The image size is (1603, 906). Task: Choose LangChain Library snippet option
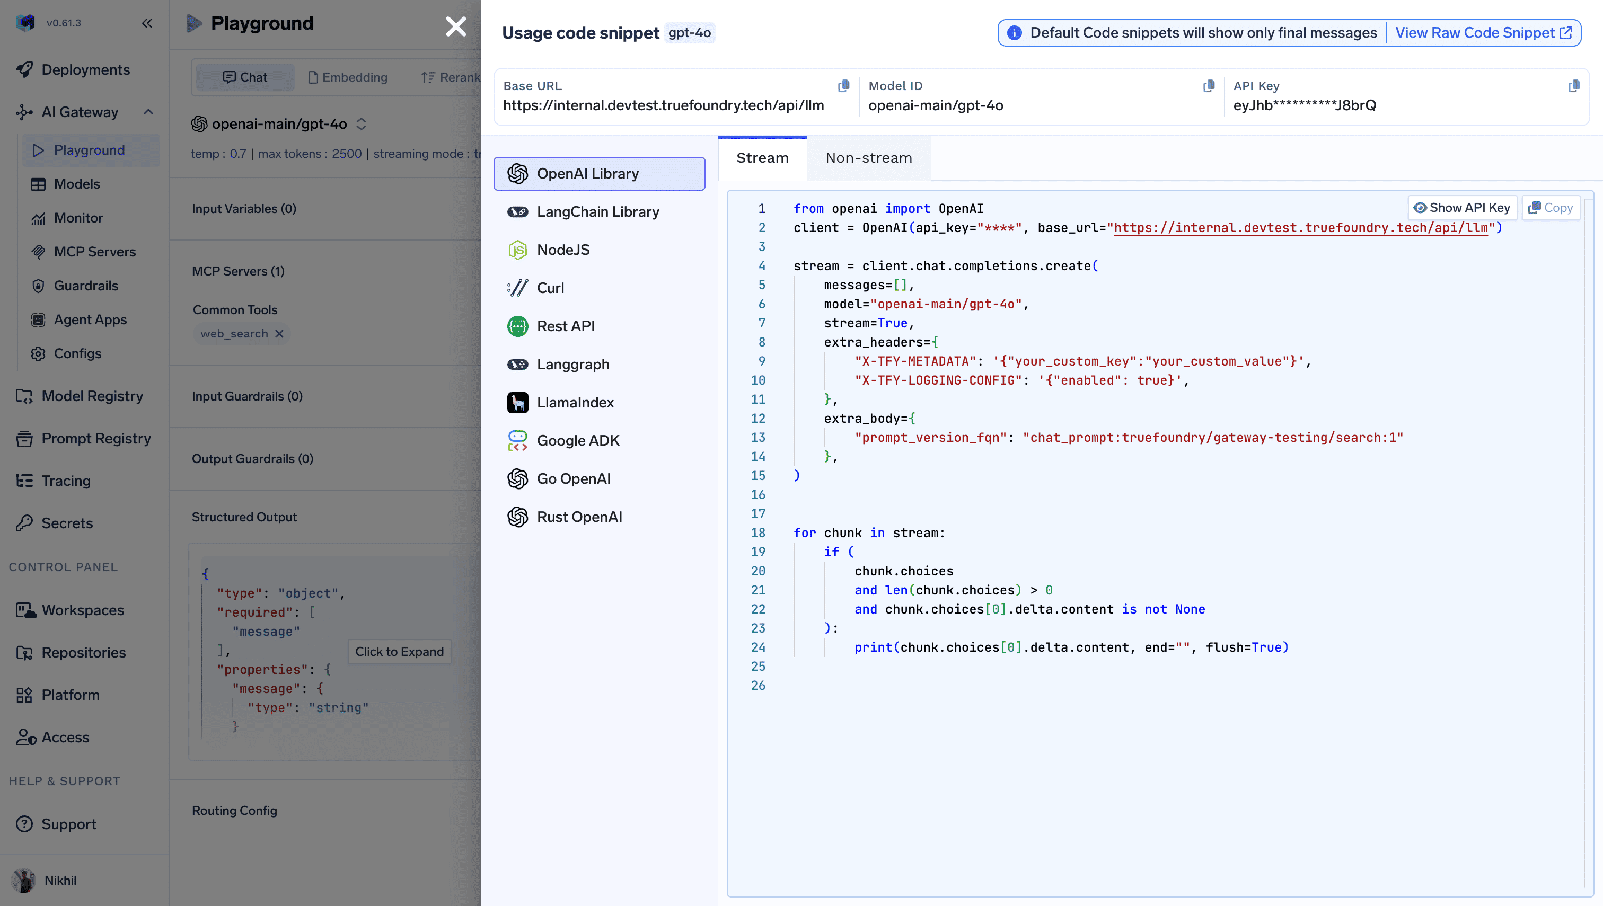597,211
